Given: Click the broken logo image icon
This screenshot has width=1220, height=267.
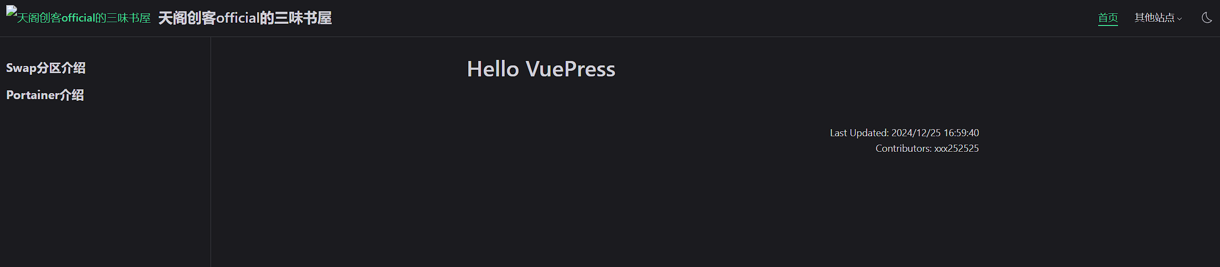Looking at the screenshot, I should (11, 12).
